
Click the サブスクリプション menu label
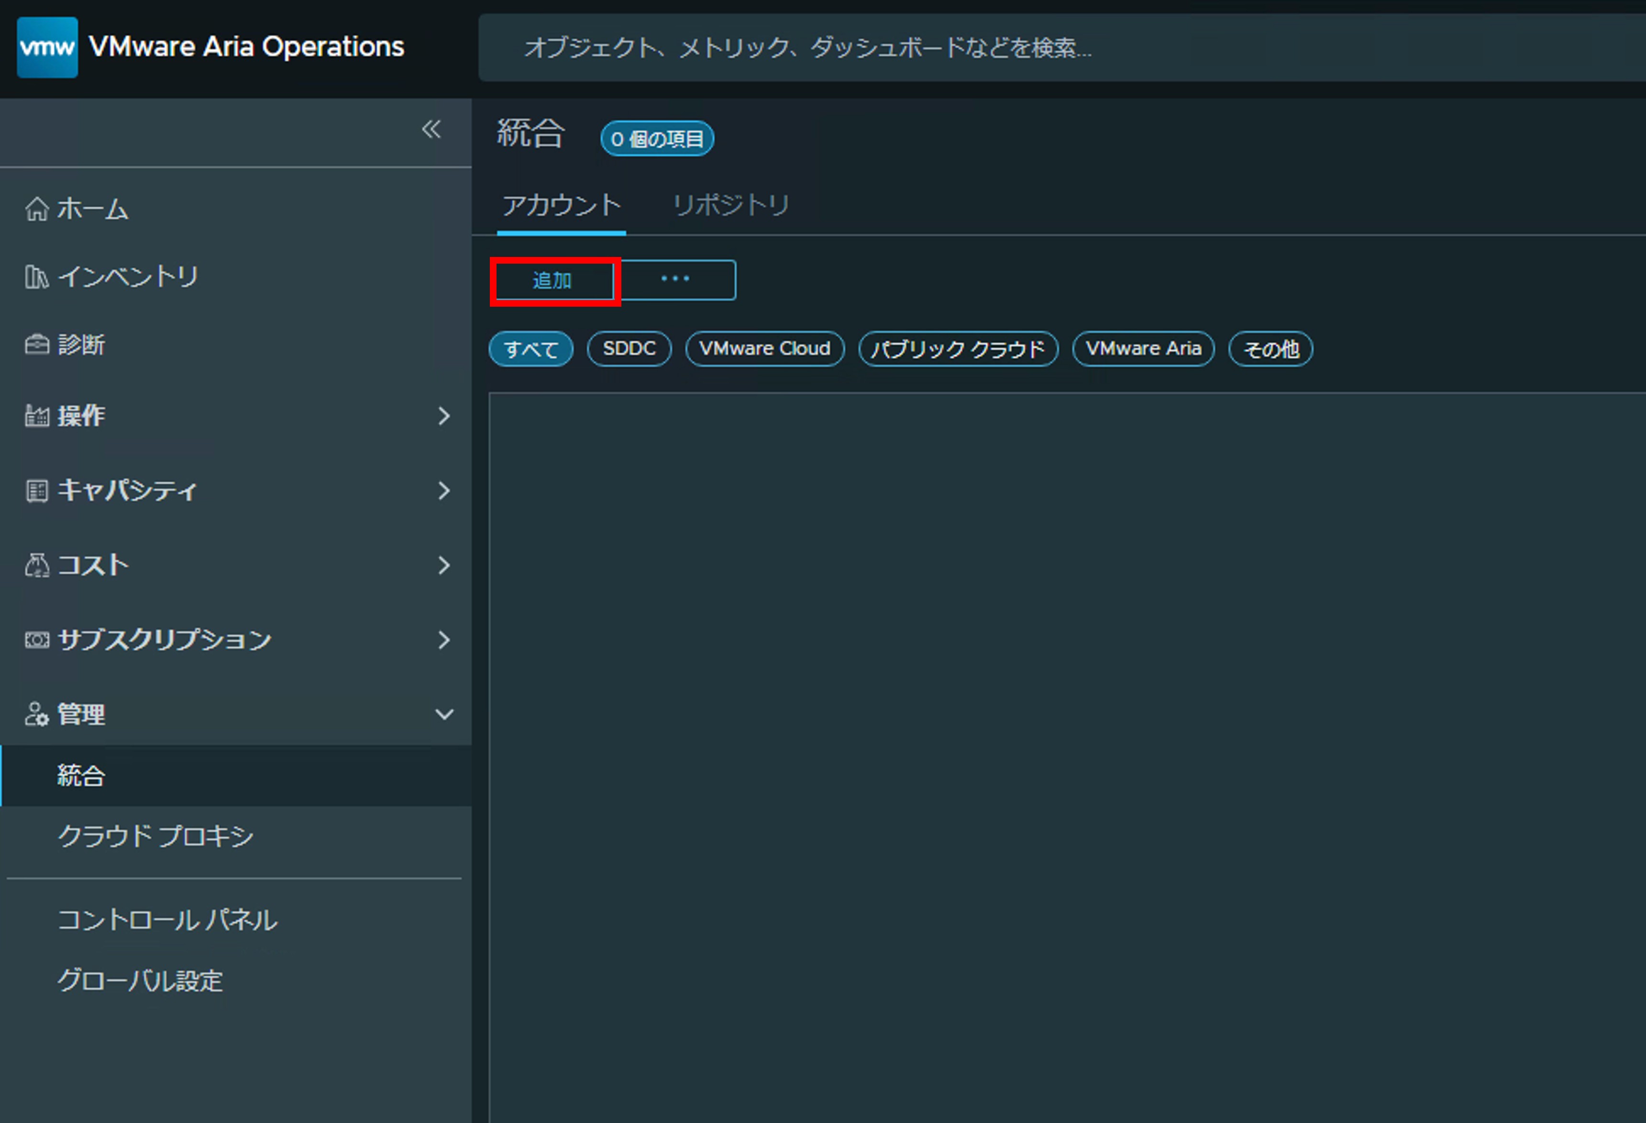(165, 640)
